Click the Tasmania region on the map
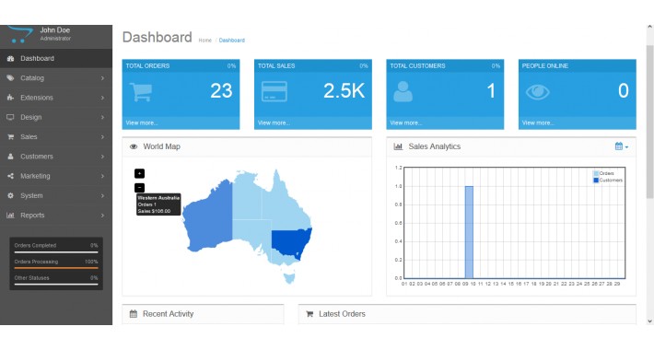This screenshot has width=654, height=350. tap(288, 278)
